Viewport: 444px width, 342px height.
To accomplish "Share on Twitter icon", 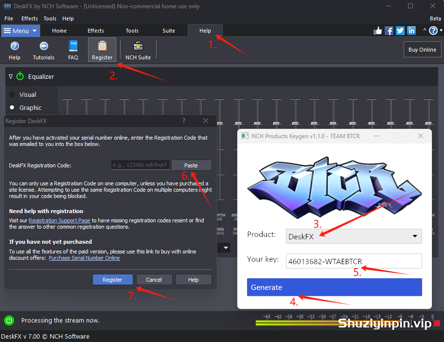I will (400, 31).
